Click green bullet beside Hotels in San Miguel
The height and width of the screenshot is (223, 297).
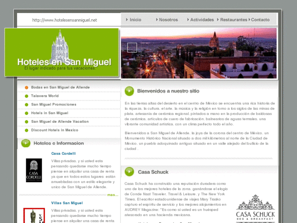(x=27, y=113)
